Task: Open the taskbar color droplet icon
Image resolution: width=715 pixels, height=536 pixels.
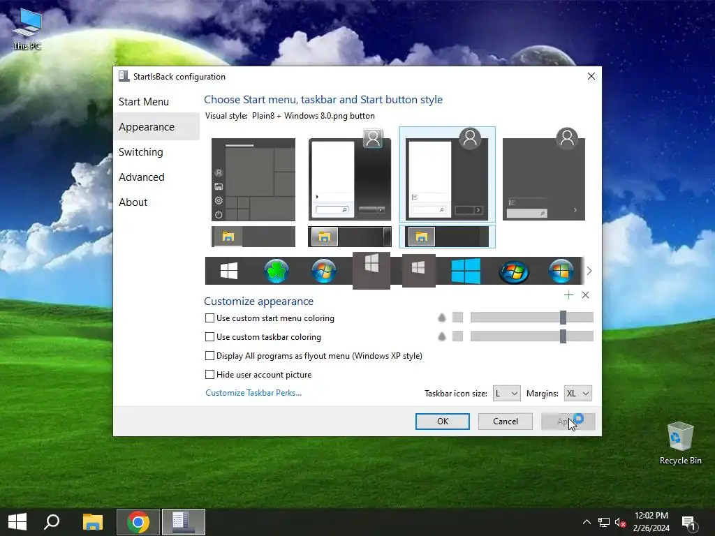Action: click(x=442, y=336)
